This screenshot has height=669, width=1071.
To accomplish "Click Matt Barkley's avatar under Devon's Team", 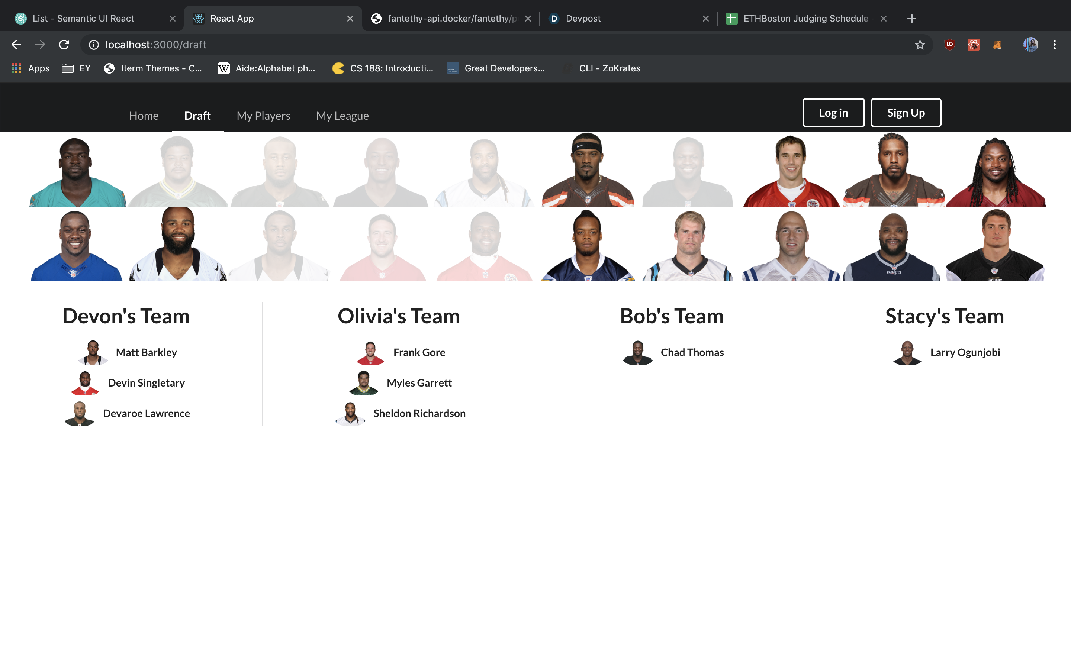I will (93, 352).
